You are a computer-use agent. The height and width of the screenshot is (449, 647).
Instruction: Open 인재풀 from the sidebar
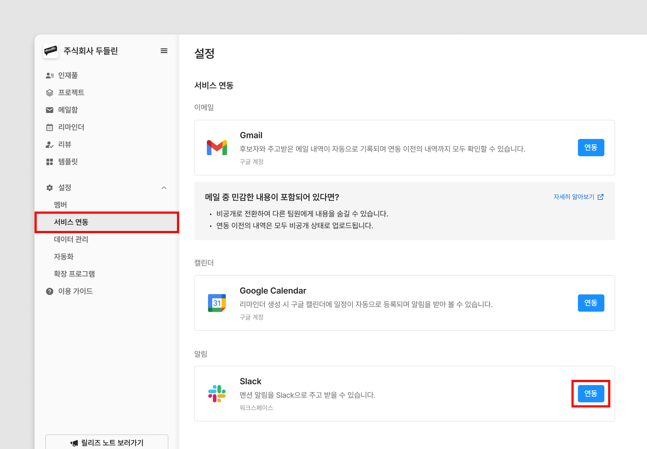click(x=68, y=75)
